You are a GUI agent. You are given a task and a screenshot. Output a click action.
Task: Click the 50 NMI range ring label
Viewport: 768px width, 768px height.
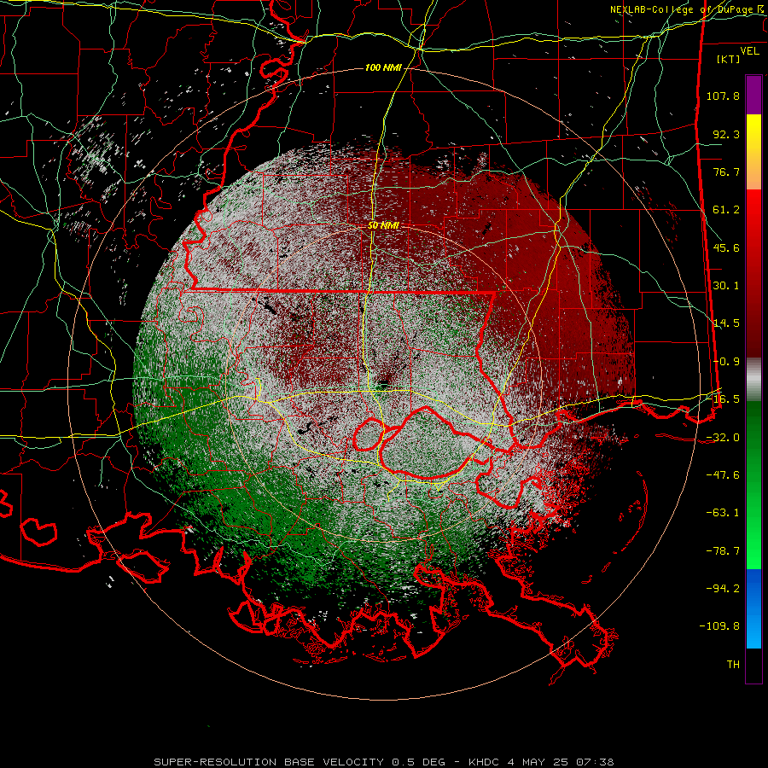click(383, 225)
